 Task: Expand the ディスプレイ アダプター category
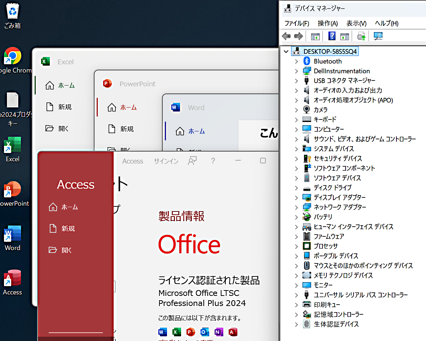[x=297, y=198]
